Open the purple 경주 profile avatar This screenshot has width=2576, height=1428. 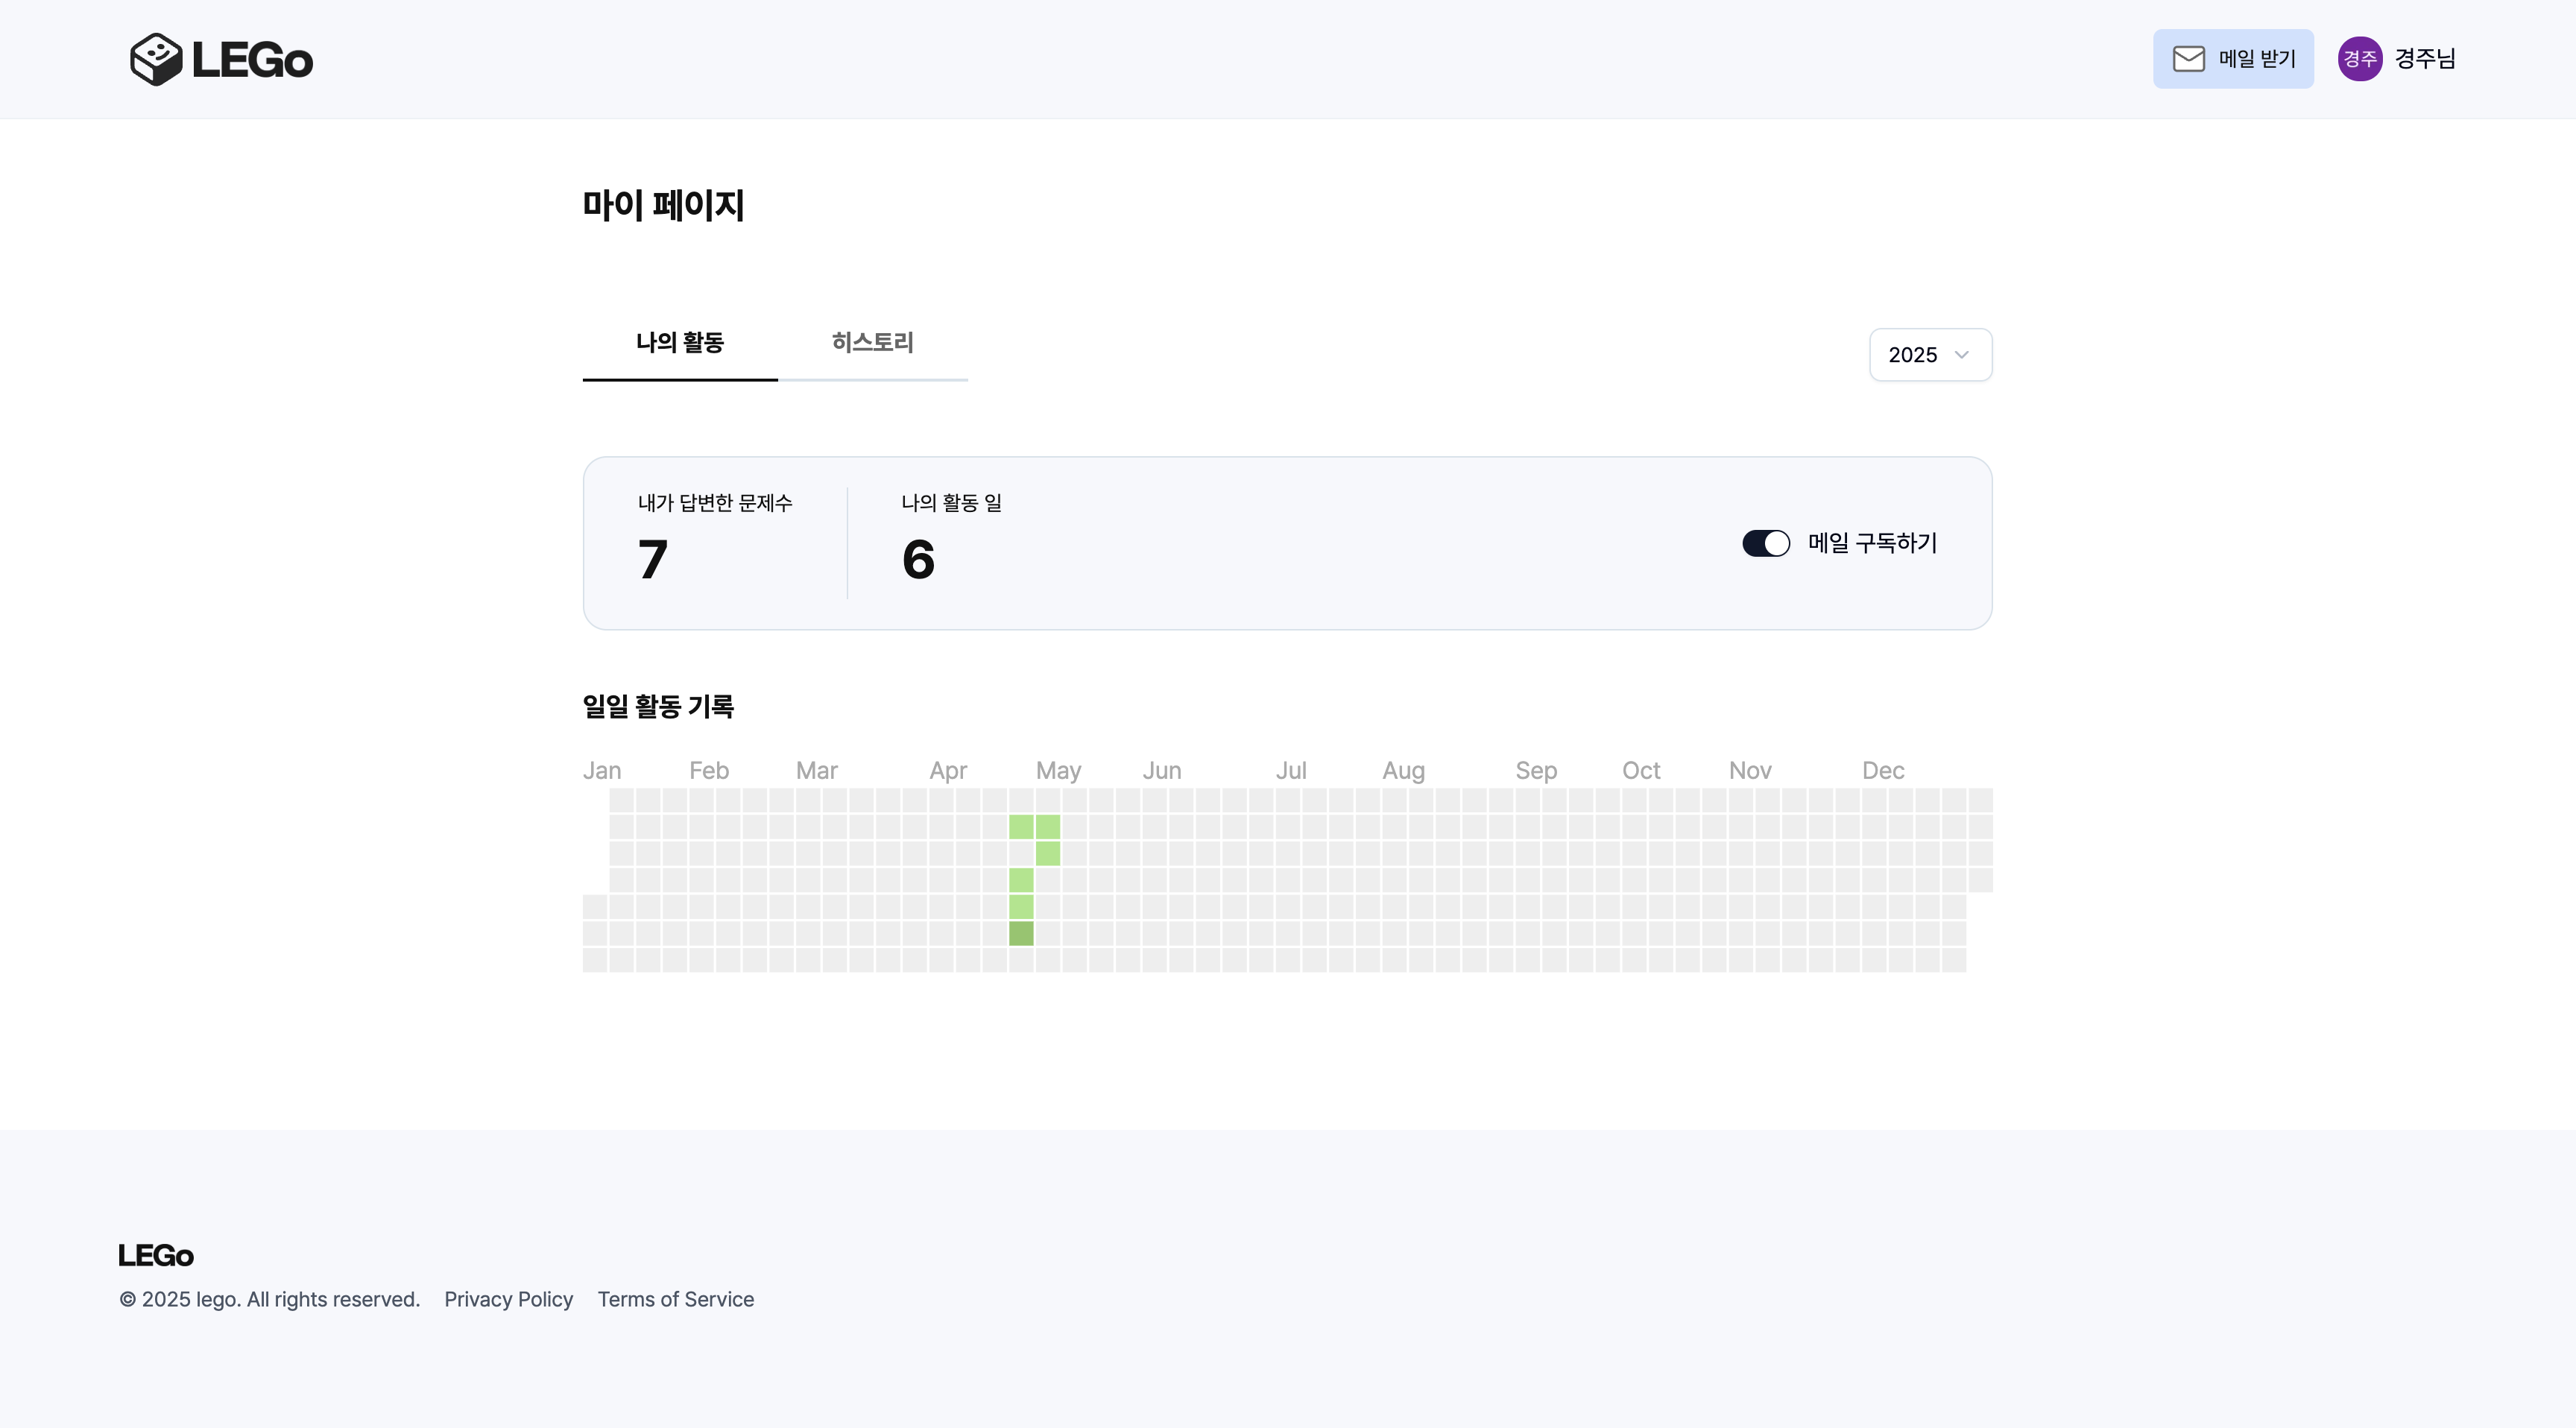tap(2359, 59)
